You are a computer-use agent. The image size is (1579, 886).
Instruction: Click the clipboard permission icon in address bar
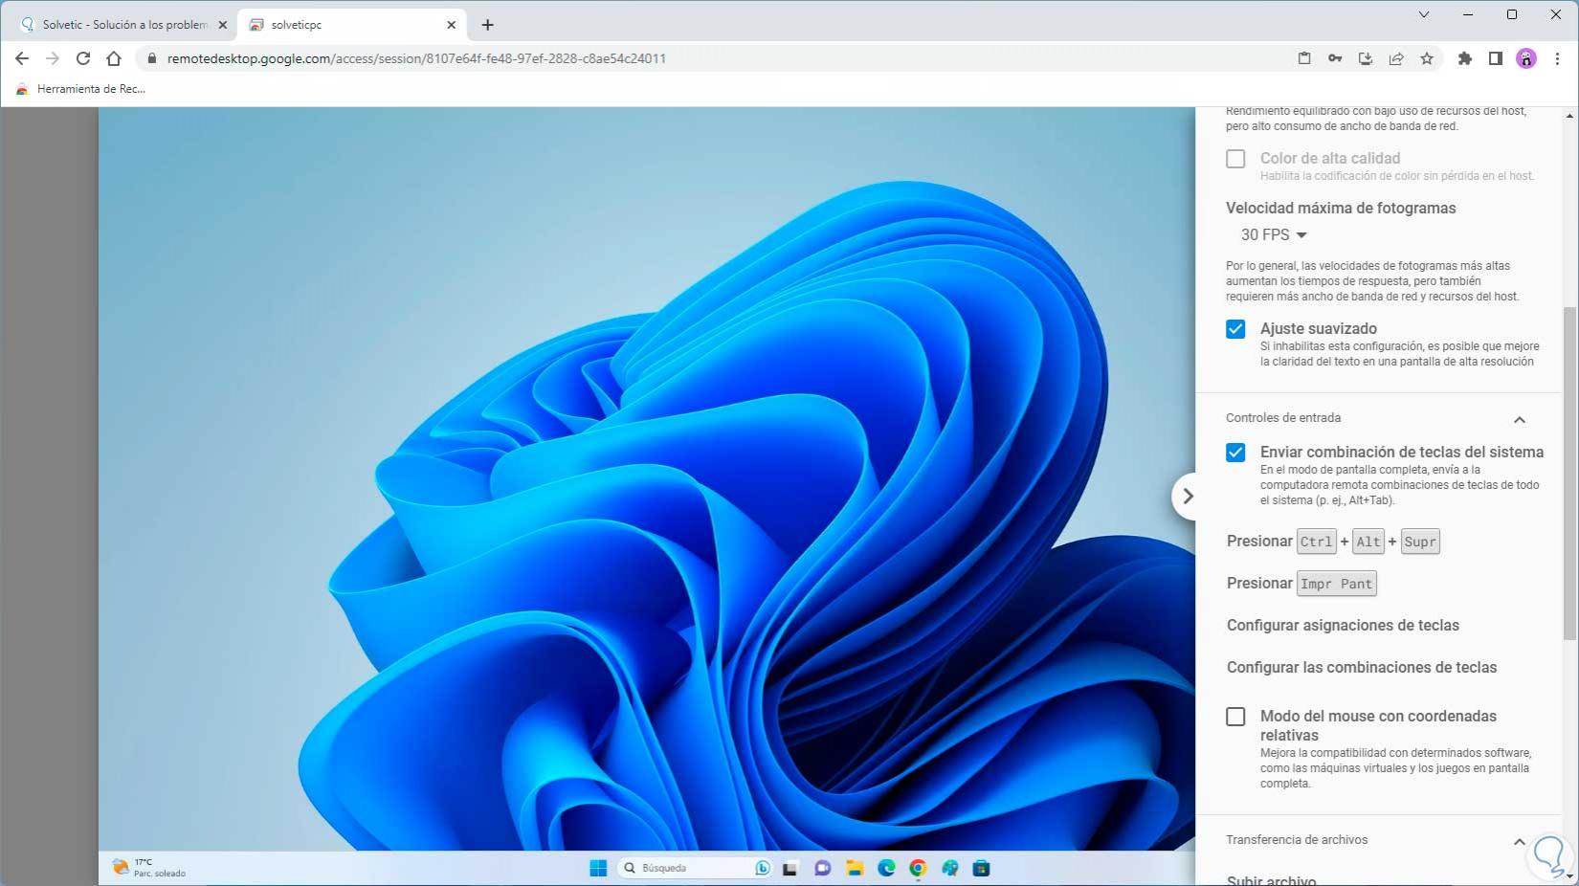tap(1304, 58)
